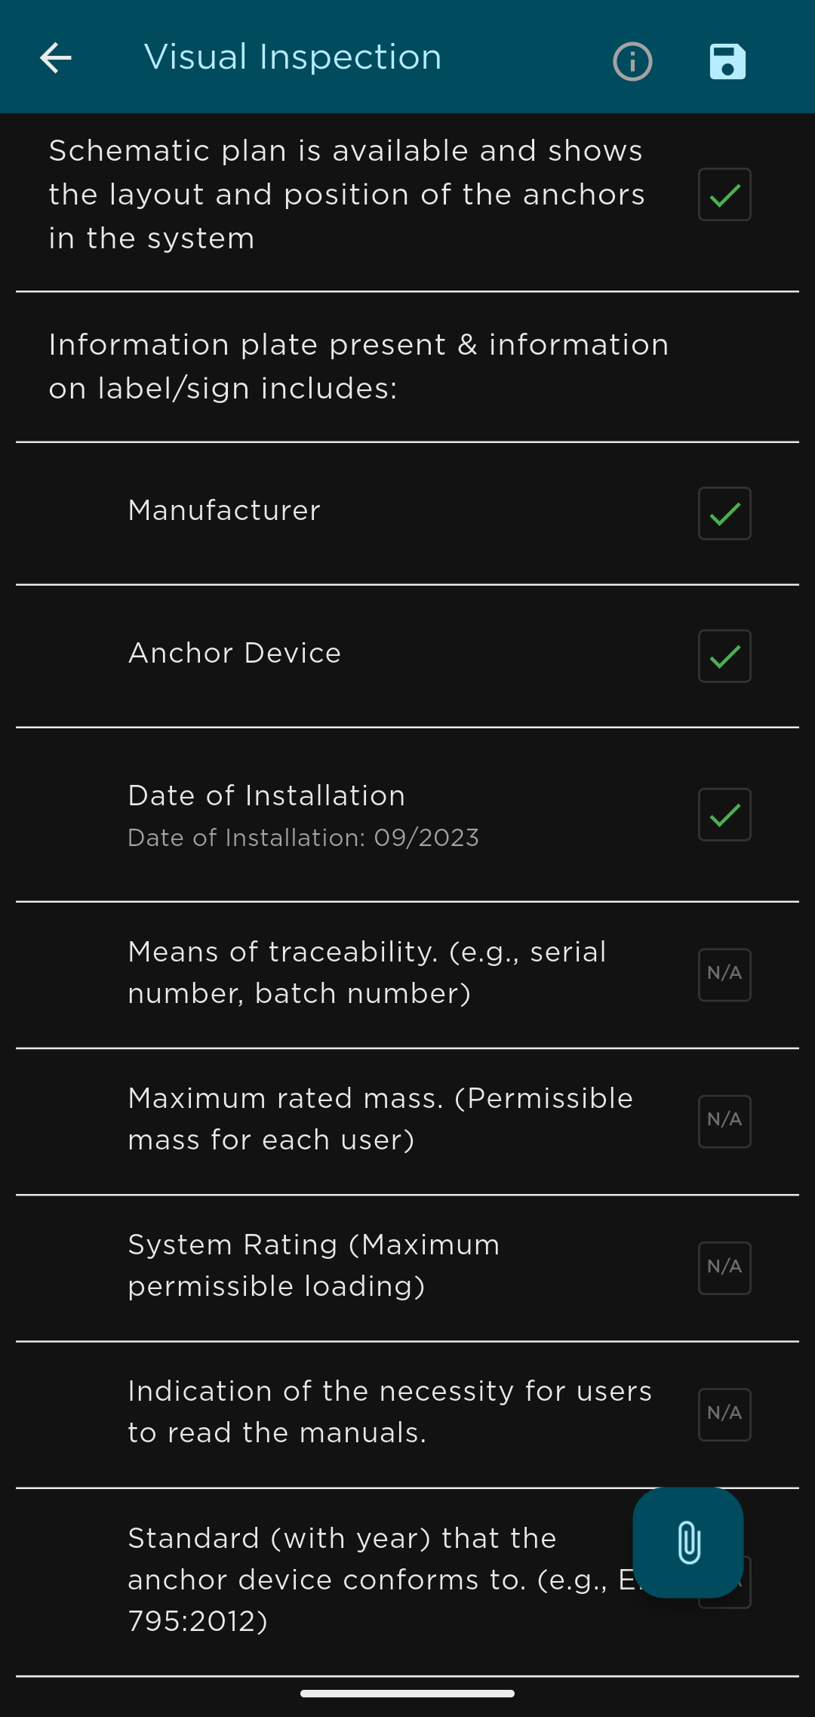Tap the back arrow icon
Screen dimensions: 815x1717
click(x=56, y=58)
